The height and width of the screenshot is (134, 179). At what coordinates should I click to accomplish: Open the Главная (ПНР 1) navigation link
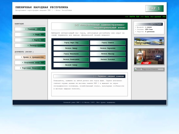30,29
